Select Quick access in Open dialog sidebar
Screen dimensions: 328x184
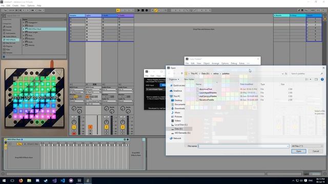178,85
